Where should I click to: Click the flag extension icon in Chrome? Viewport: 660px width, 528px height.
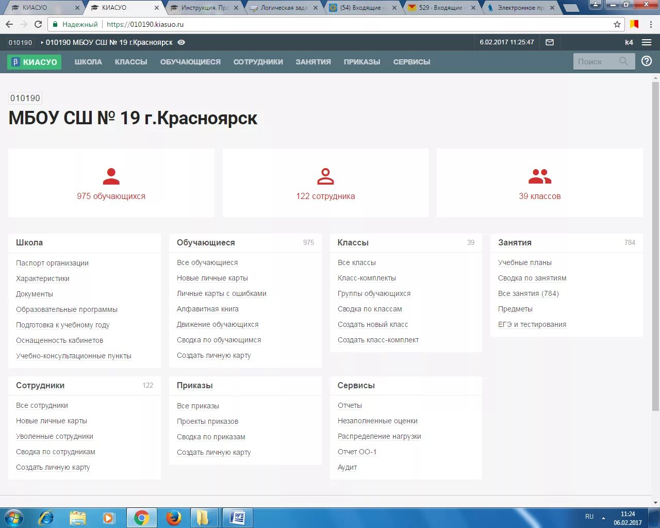pyautogui.click(x=634, y=24)
